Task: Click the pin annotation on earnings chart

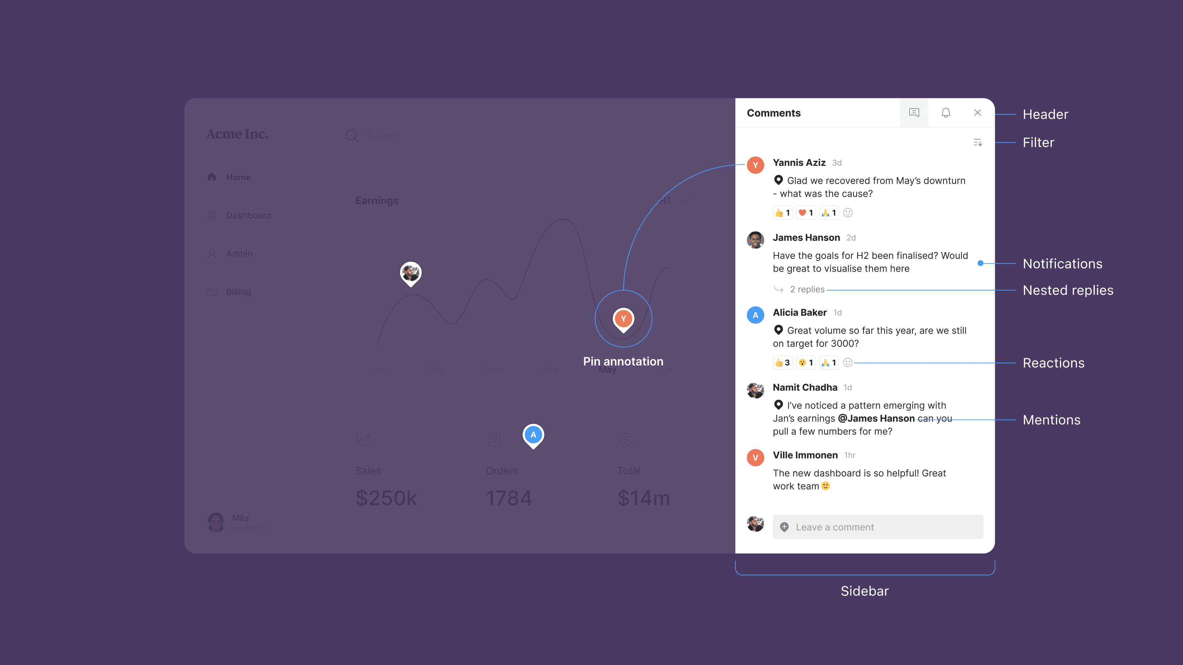Action: click(623, 318)
